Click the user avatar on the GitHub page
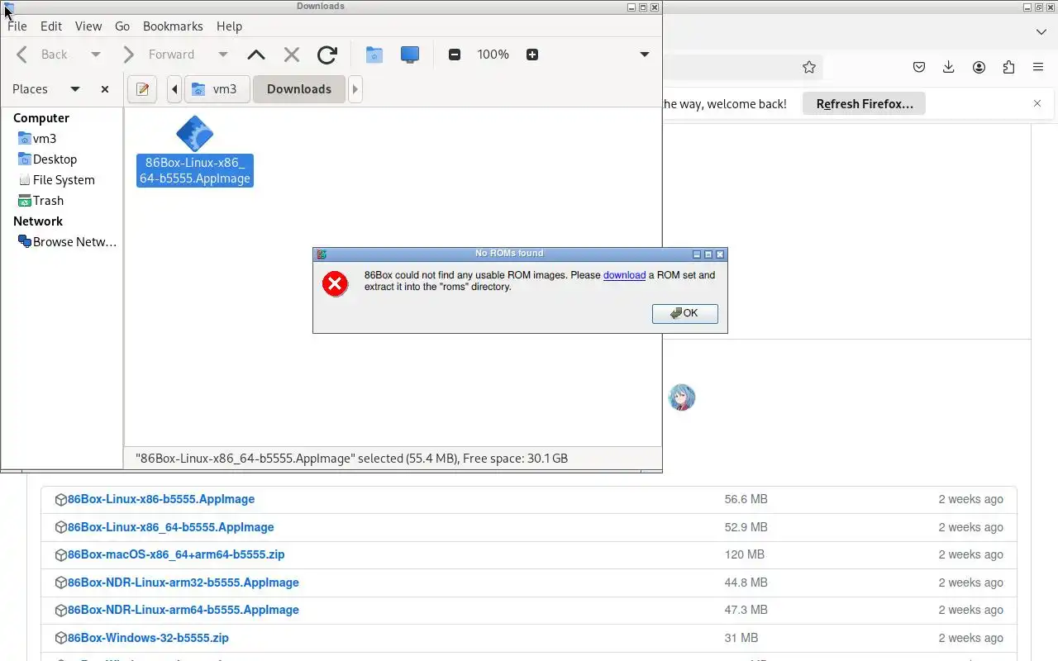The image size is (1058, 661). pyautogui.click(x=682, y=397)
